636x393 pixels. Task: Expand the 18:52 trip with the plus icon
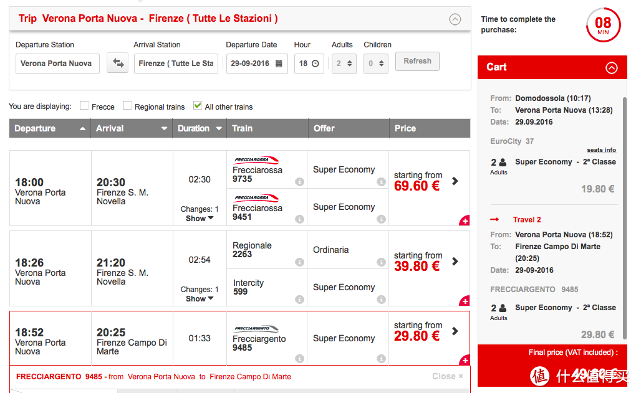click(x=465, y=360)
